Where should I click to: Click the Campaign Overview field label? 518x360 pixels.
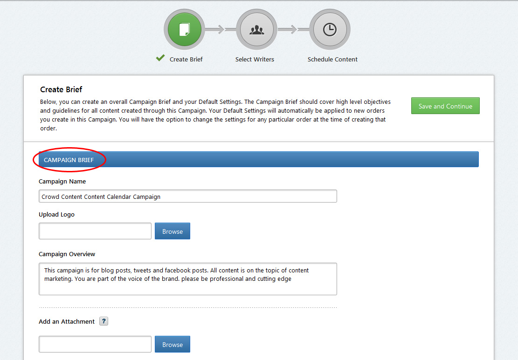tap(67, 254)
